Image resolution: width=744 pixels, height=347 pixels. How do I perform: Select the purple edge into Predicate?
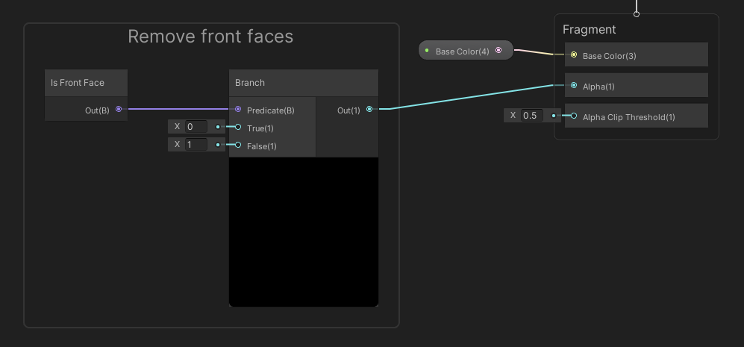[x=178, y=109]
